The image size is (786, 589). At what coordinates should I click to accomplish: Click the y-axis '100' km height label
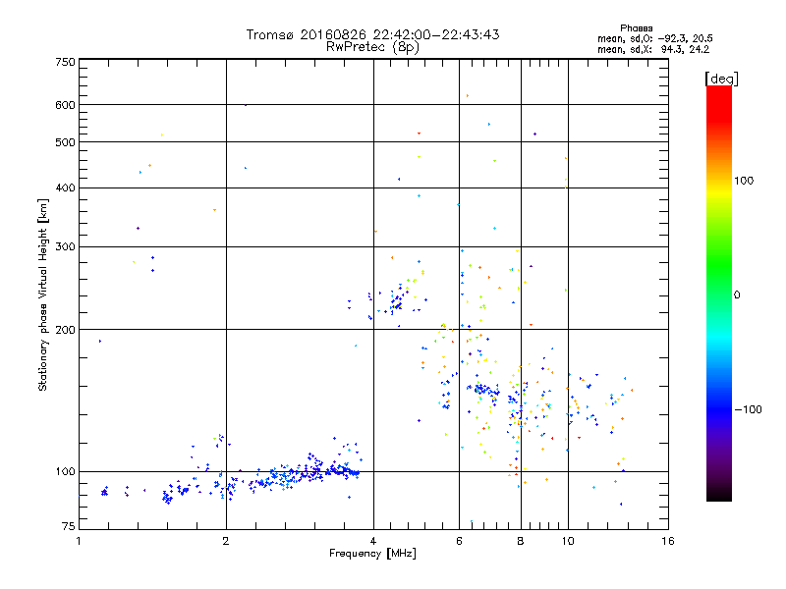(x=65, y=472)
